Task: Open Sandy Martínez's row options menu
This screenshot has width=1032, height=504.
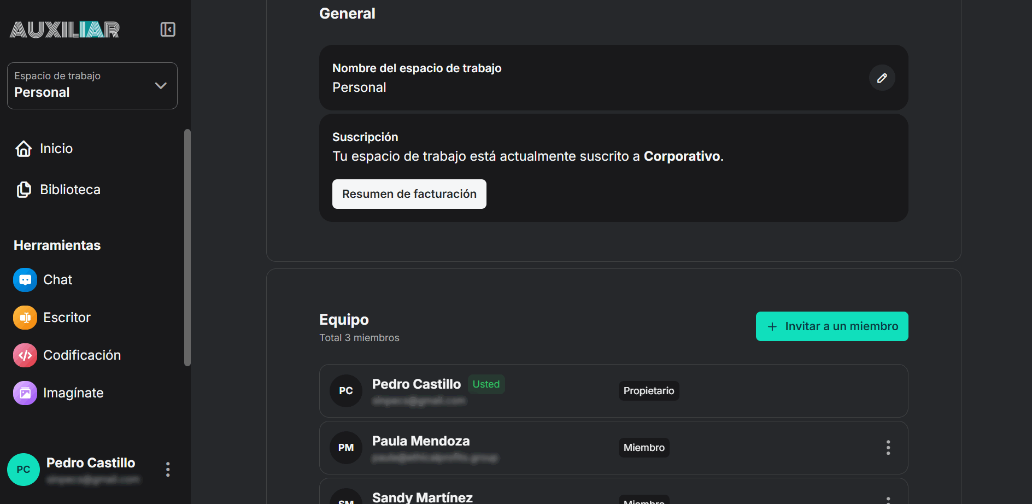Action: coord(888,499)
